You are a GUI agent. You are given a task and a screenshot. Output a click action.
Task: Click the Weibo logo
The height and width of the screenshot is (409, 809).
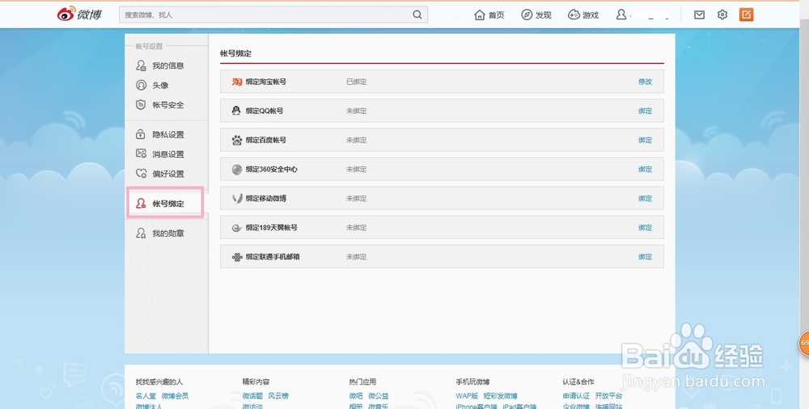tap(79, 15)
